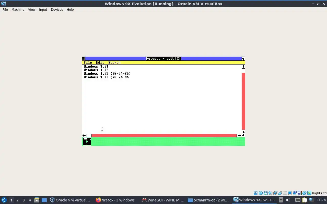327x204 pixels.
Task: Switch to the WineGUI taskbar window
Action: click(162, 200)
